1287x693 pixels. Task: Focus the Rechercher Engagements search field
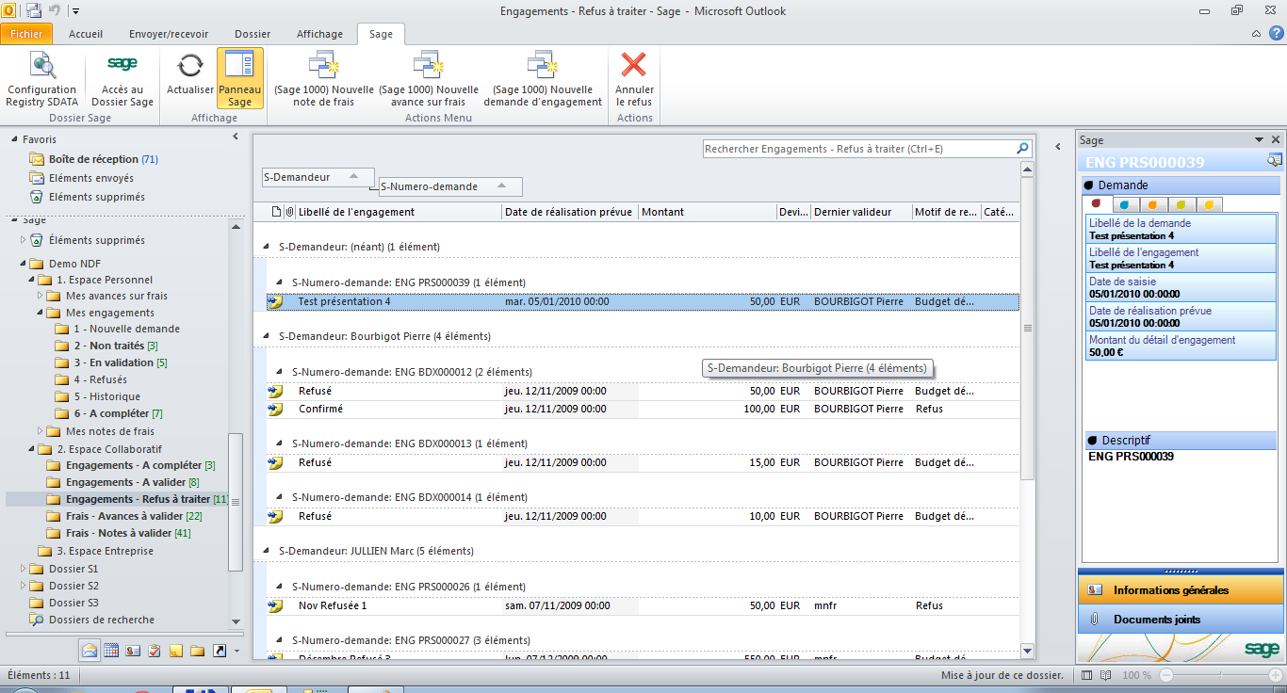click(858, 149)
